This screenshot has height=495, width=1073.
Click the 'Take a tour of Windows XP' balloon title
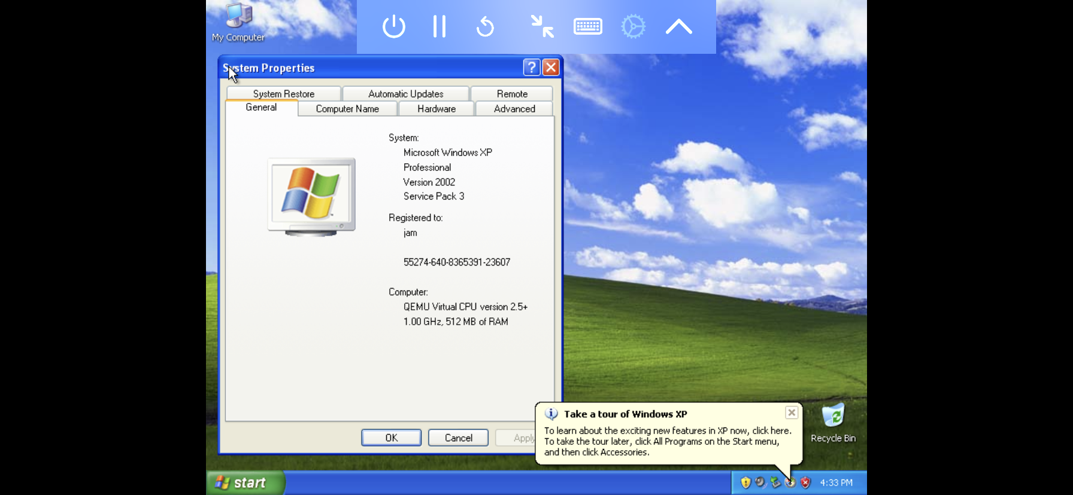point(626,414)
